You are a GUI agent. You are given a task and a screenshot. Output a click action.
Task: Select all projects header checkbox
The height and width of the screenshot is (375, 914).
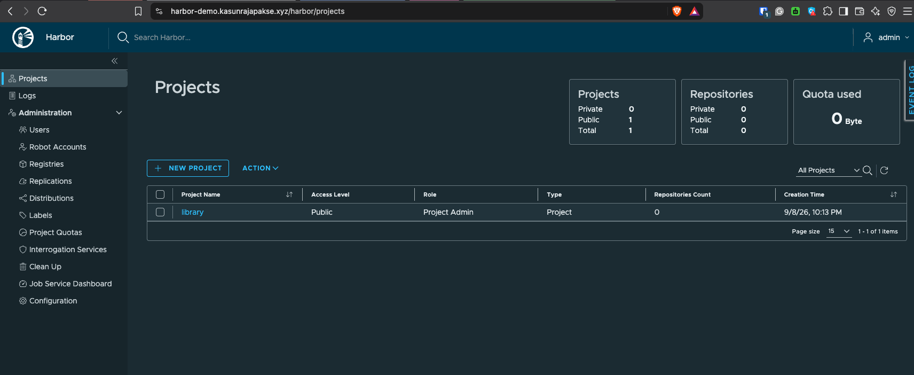(x=160, y=194)
